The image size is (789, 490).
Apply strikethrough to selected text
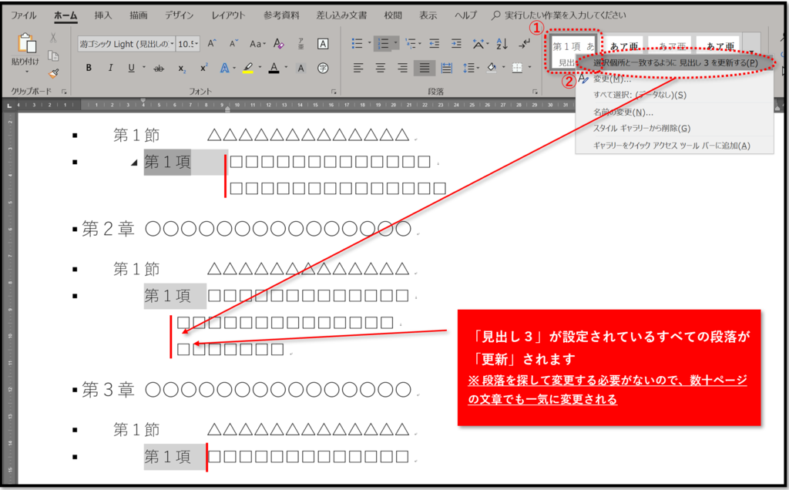tap(159, 69)
